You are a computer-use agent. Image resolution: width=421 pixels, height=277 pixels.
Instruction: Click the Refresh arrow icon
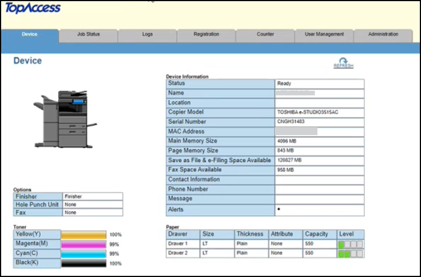pyautogui.click(x=343, y=61)
